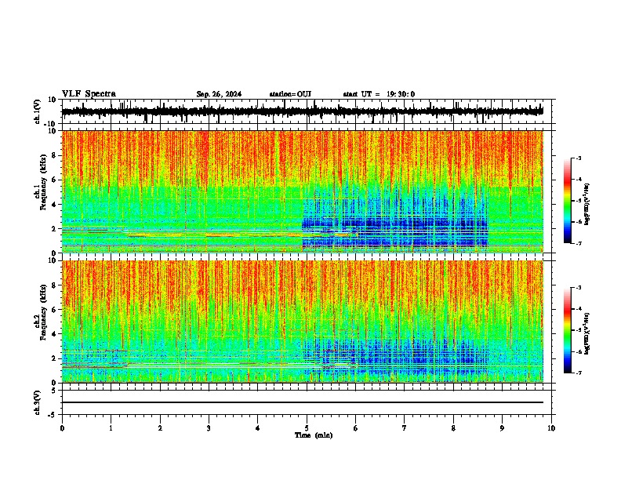Click the time axis tick label "6"
The image size is (621, 480).
coord(356,428)
